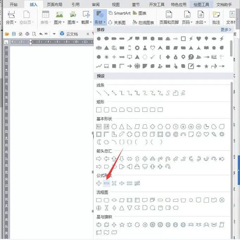Switch to the 引用 tab
The image size is (240, 240).
76,5
